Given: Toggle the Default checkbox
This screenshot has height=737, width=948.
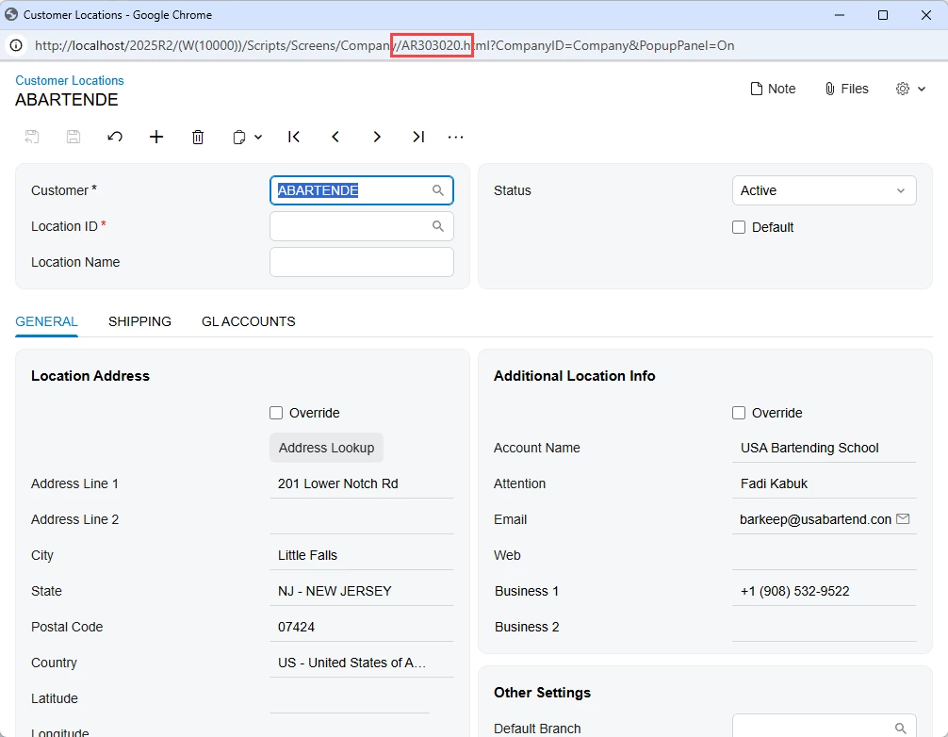Looking at the screenshot, I should point(739,227).
